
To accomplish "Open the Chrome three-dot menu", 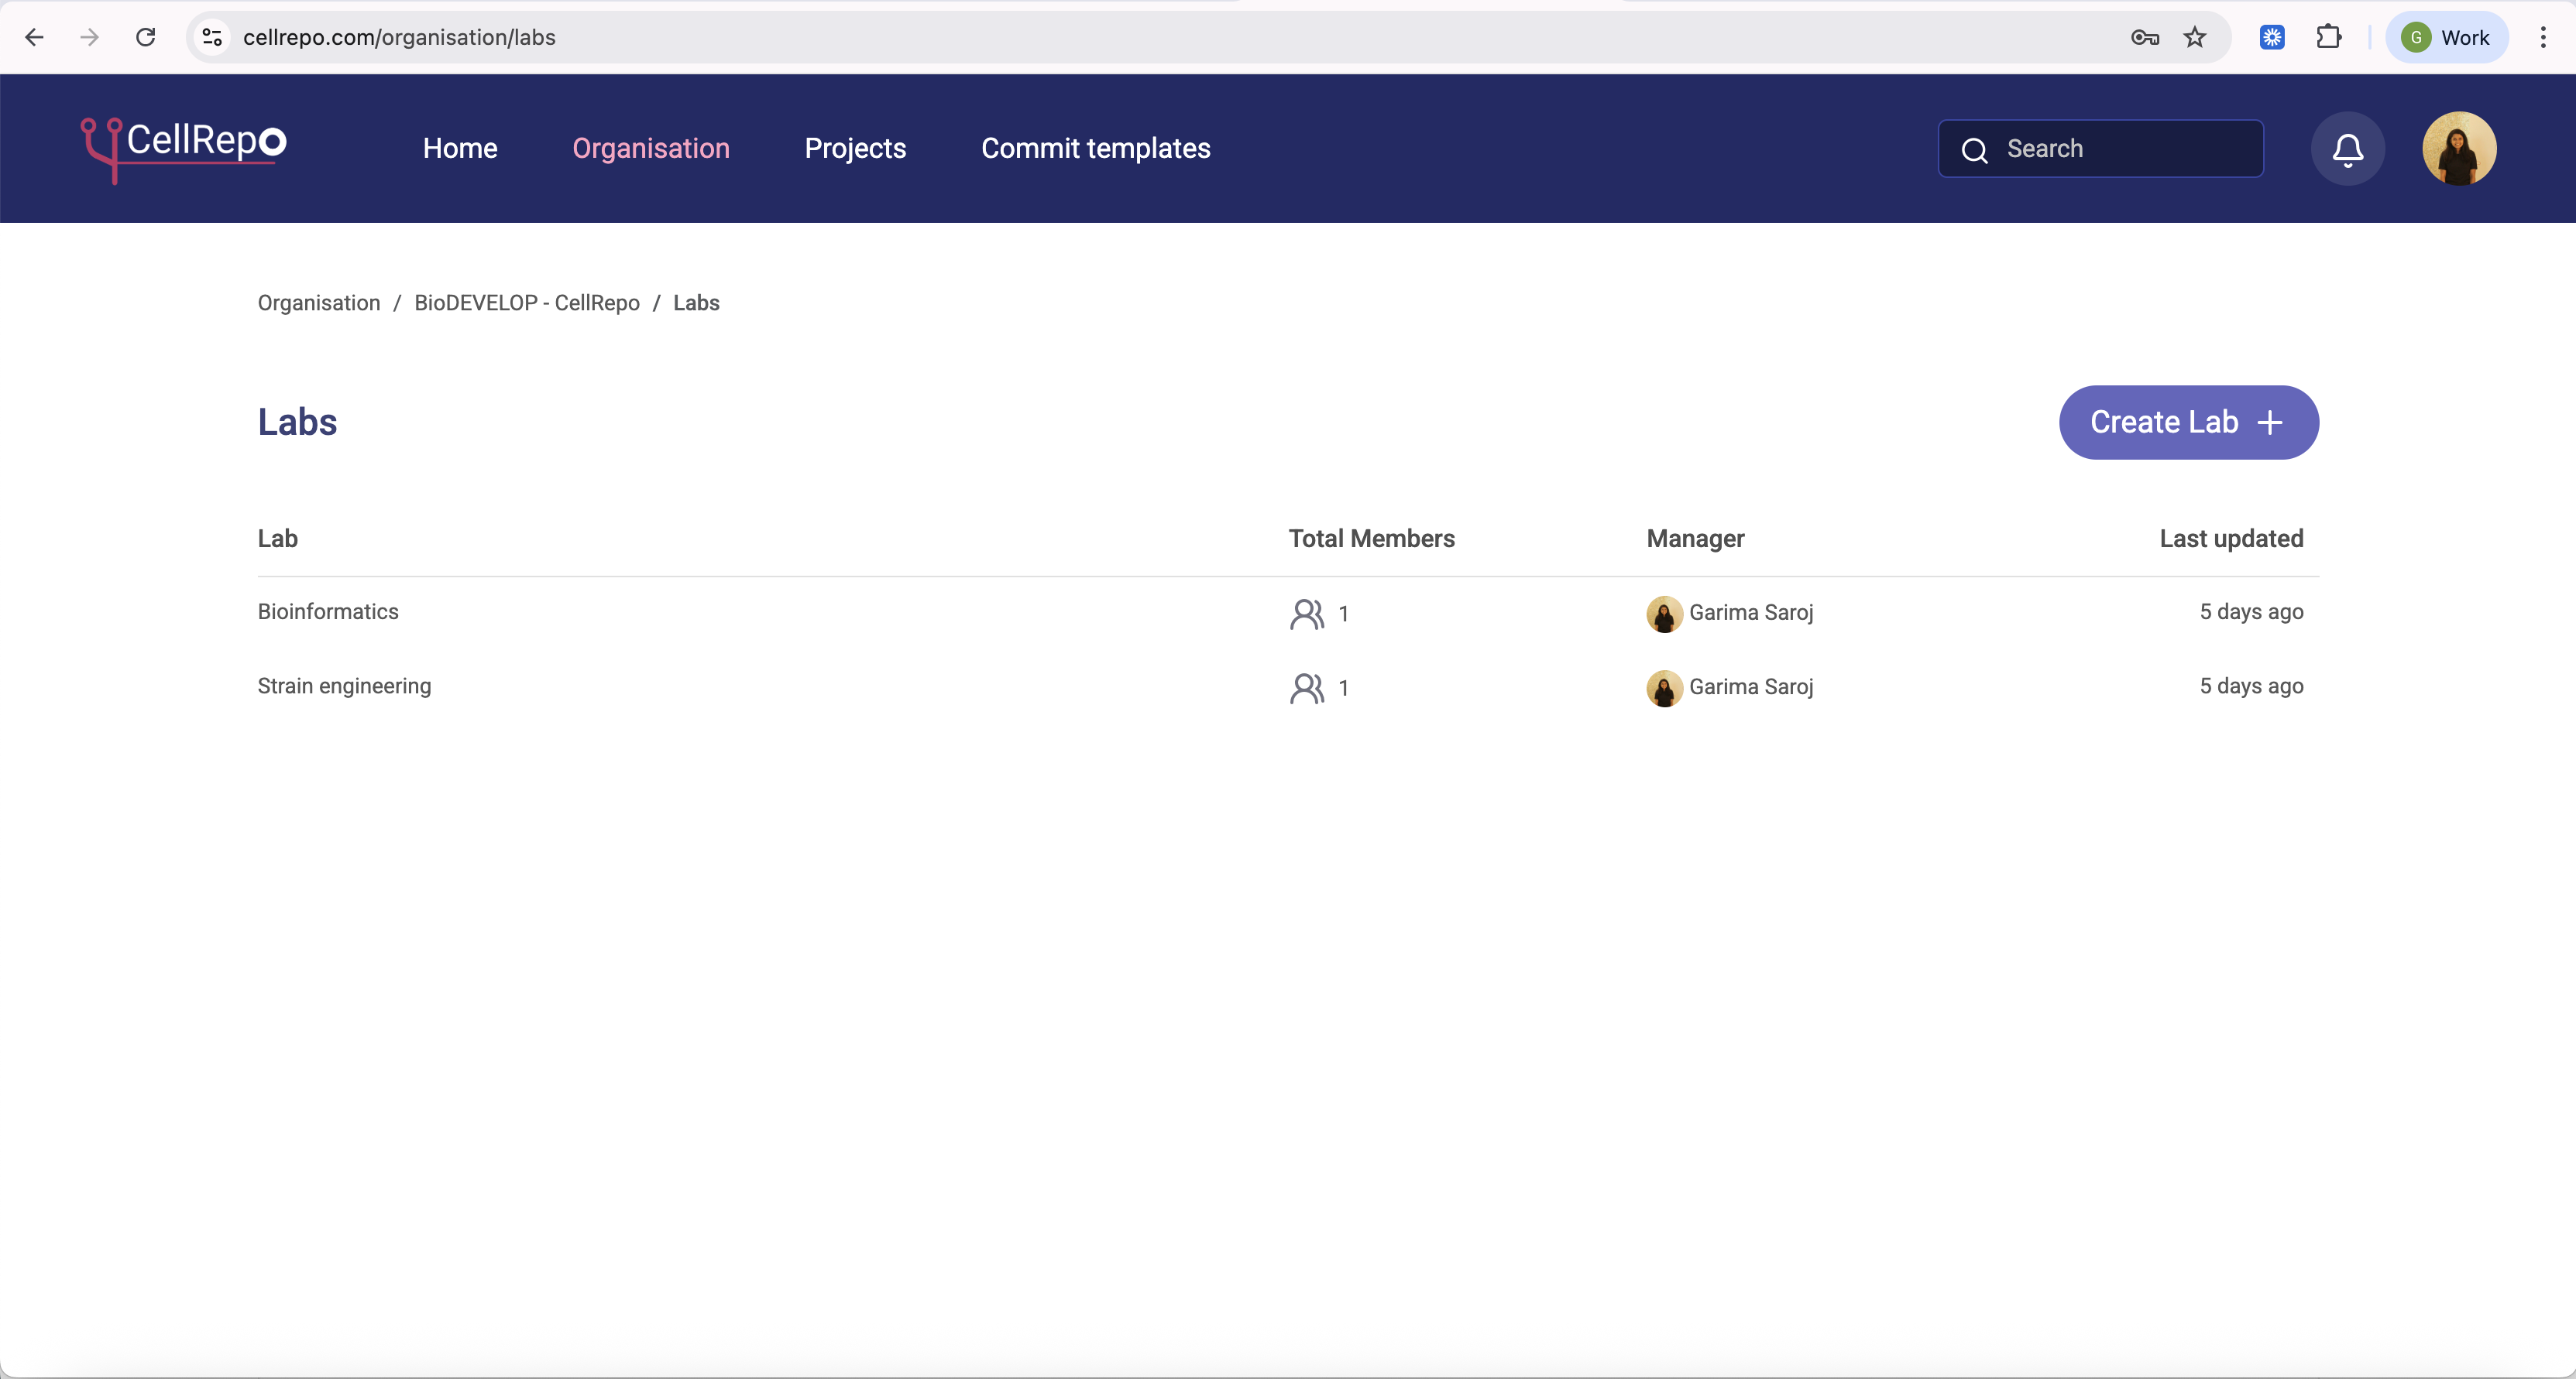I will point(2544,37).
